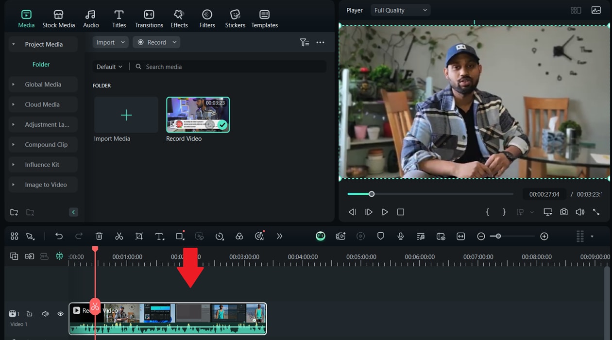Image resolution: width=612 pixels, height=340 pixels.
Task: Open the Import dropdown menu
Action: click(110, 42)
